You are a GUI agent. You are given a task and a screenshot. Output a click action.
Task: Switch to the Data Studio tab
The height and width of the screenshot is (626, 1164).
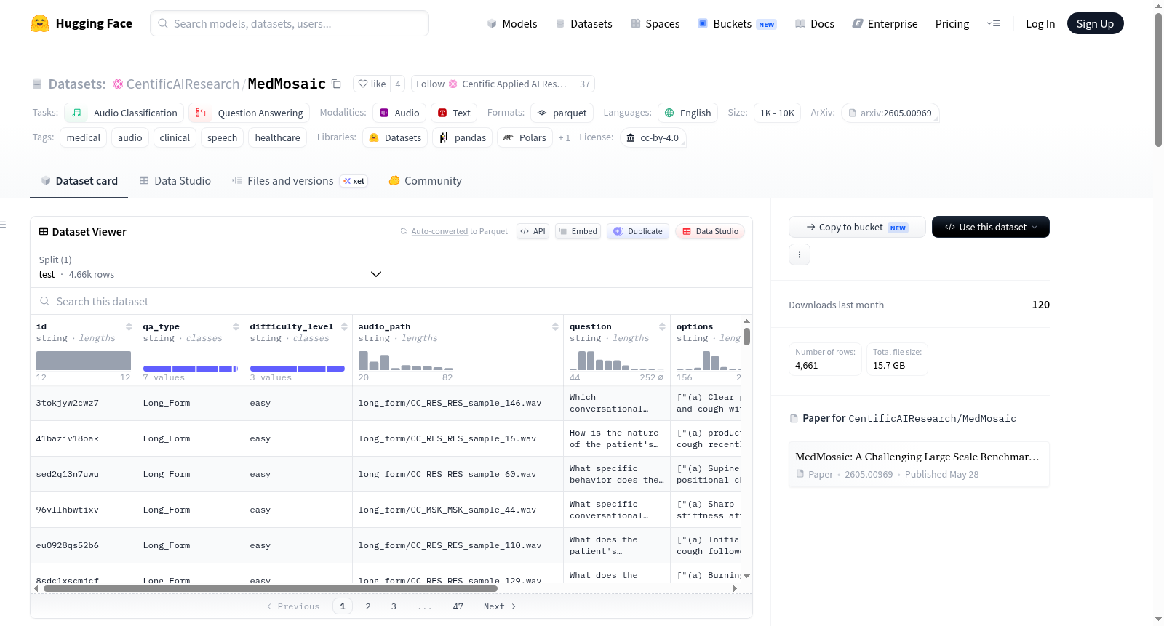click(x=175, y=181)
